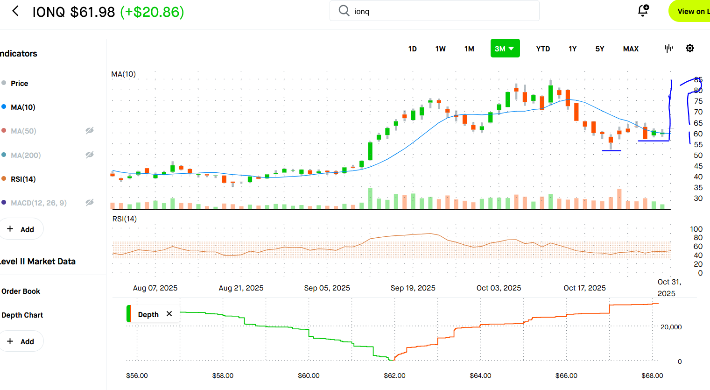Open the Order Book section
The image size is (710, 390).
pos(21,291)
